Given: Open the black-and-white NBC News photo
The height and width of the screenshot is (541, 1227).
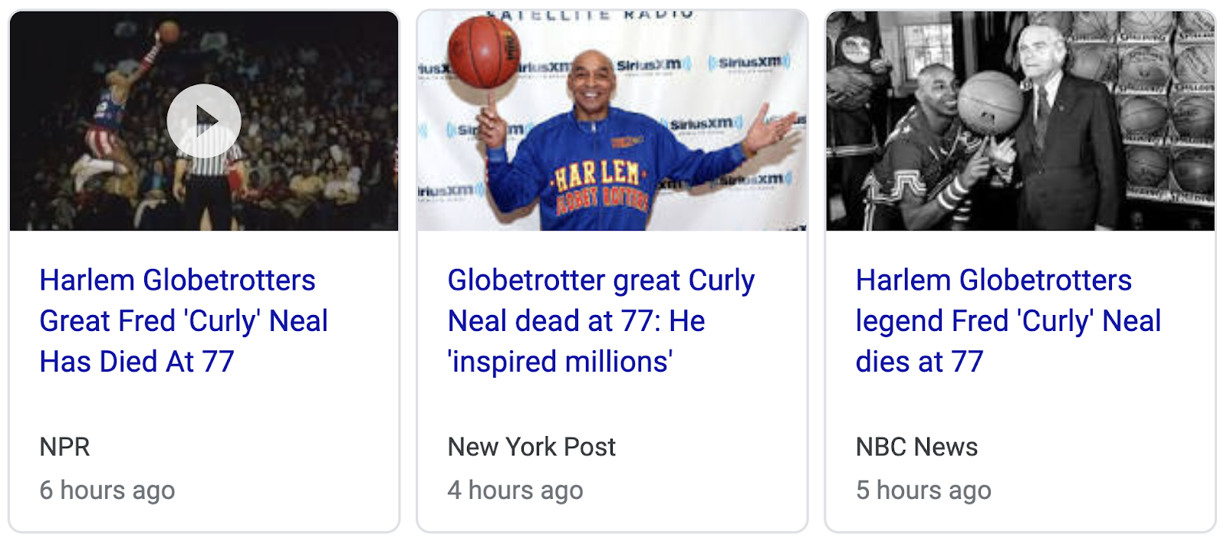Looking at the screenshot, I should click(1021, 121).
